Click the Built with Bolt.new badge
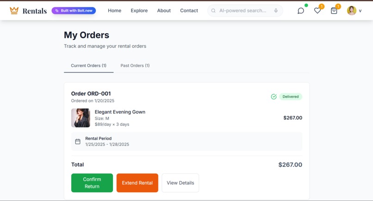Viewport: 373px width, 201px height. tap(74, 11)
